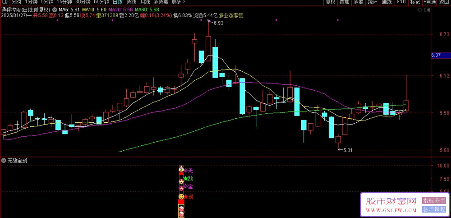Switch to the 5分钟 period tab

coord(46,2)
